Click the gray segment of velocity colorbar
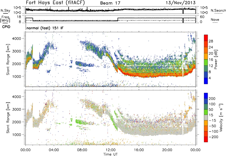This screenshot has width=226, height=156. [206, 118]
